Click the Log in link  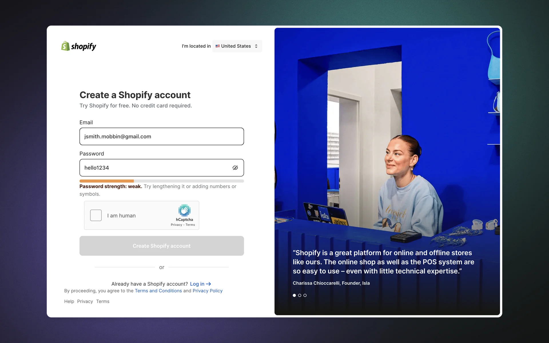(197, 284)
